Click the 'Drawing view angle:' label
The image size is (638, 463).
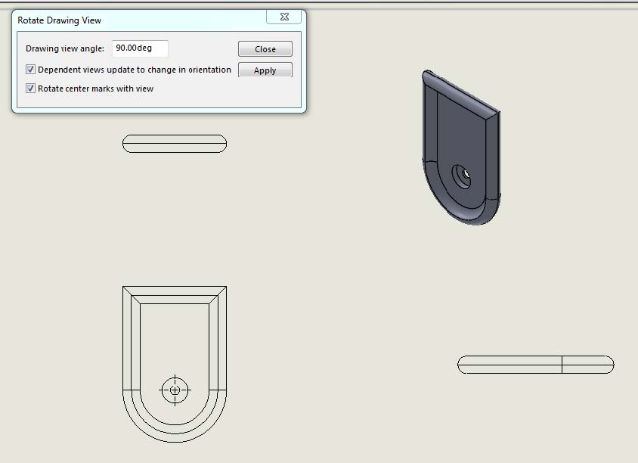(x=65, y=48)
